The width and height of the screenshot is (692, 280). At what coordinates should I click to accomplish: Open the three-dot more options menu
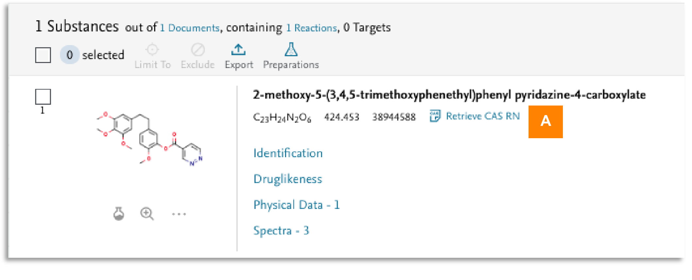179,214
